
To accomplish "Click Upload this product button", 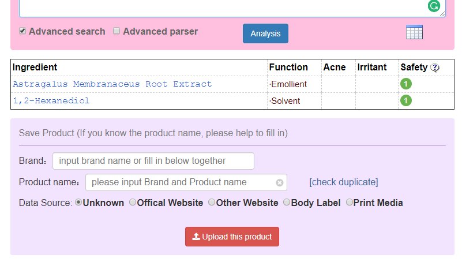I will click(232, 237).
